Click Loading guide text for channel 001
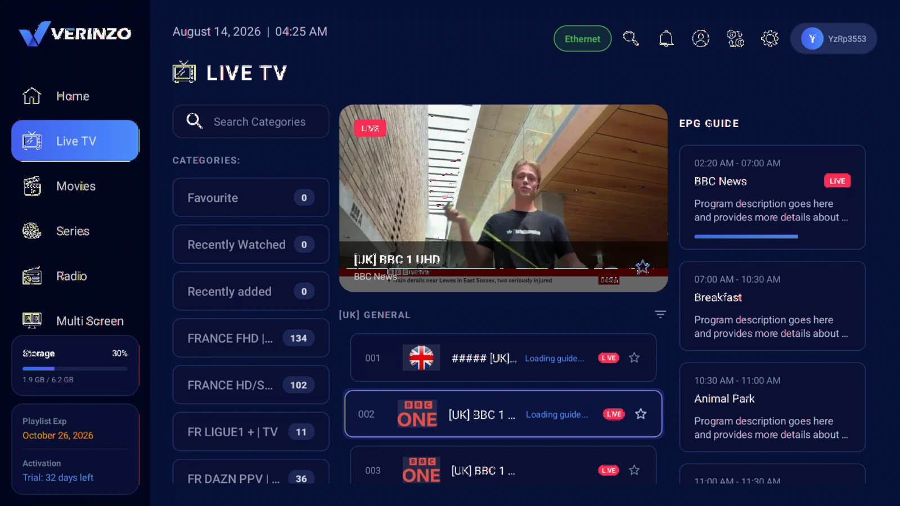The image size is (900, 506). tap(554, 358)
